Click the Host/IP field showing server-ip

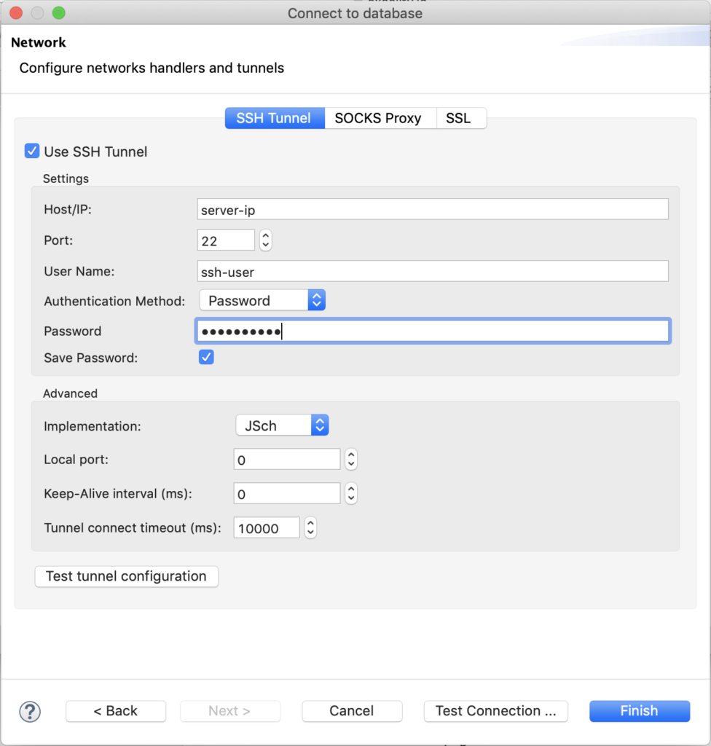point(433,208)
